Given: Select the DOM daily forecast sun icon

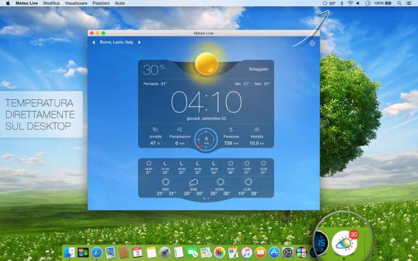Looking at the screenshot, I should coord(220,182).
